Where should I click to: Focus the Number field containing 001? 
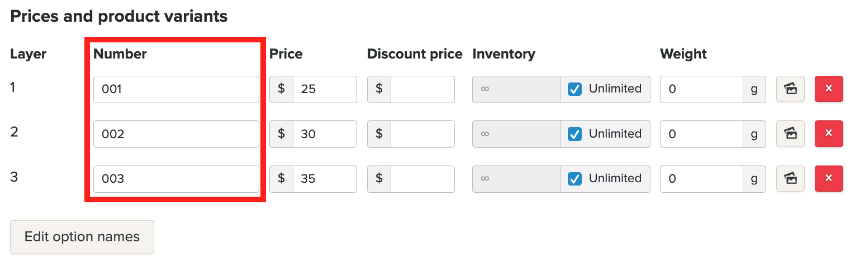point(176,89)
